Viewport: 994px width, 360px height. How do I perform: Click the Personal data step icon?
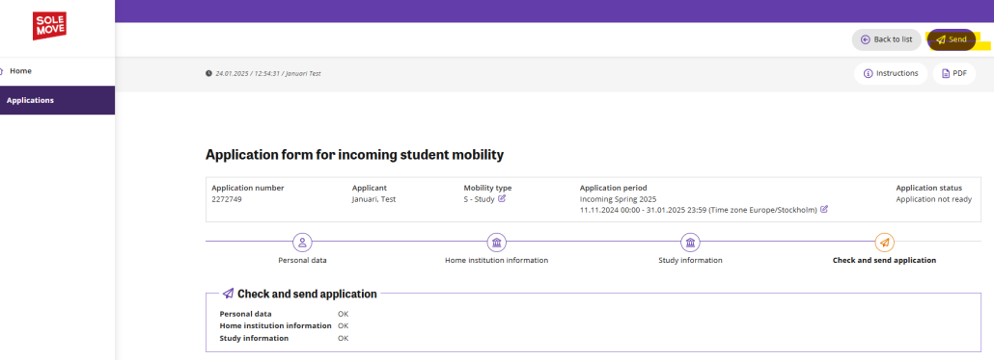[302, 243]
